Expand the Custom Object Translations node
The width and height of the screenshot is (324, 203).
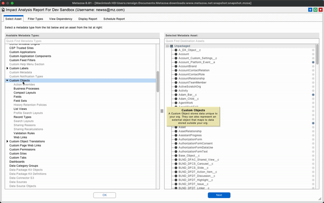click(7, 141)
